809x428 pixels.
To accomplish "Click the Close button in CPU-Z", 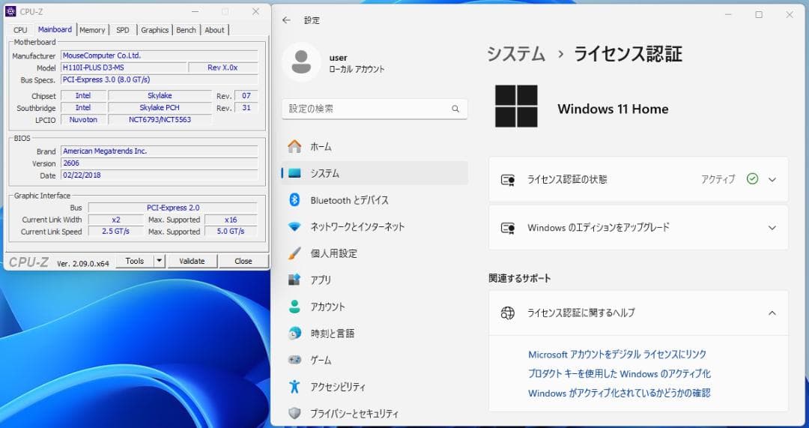I will pos(243,261).
